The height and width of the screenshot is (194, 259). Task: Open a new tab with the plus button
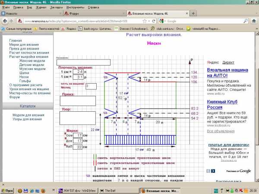click(x=193, y=13)
